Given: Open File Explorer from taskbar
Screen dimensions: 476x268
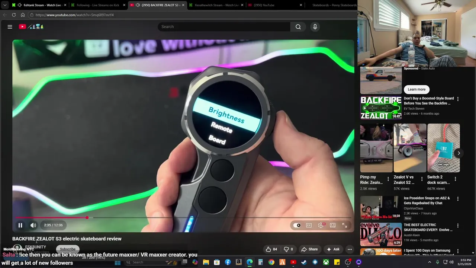Looking at the screenshot, I should pos(206,262).
